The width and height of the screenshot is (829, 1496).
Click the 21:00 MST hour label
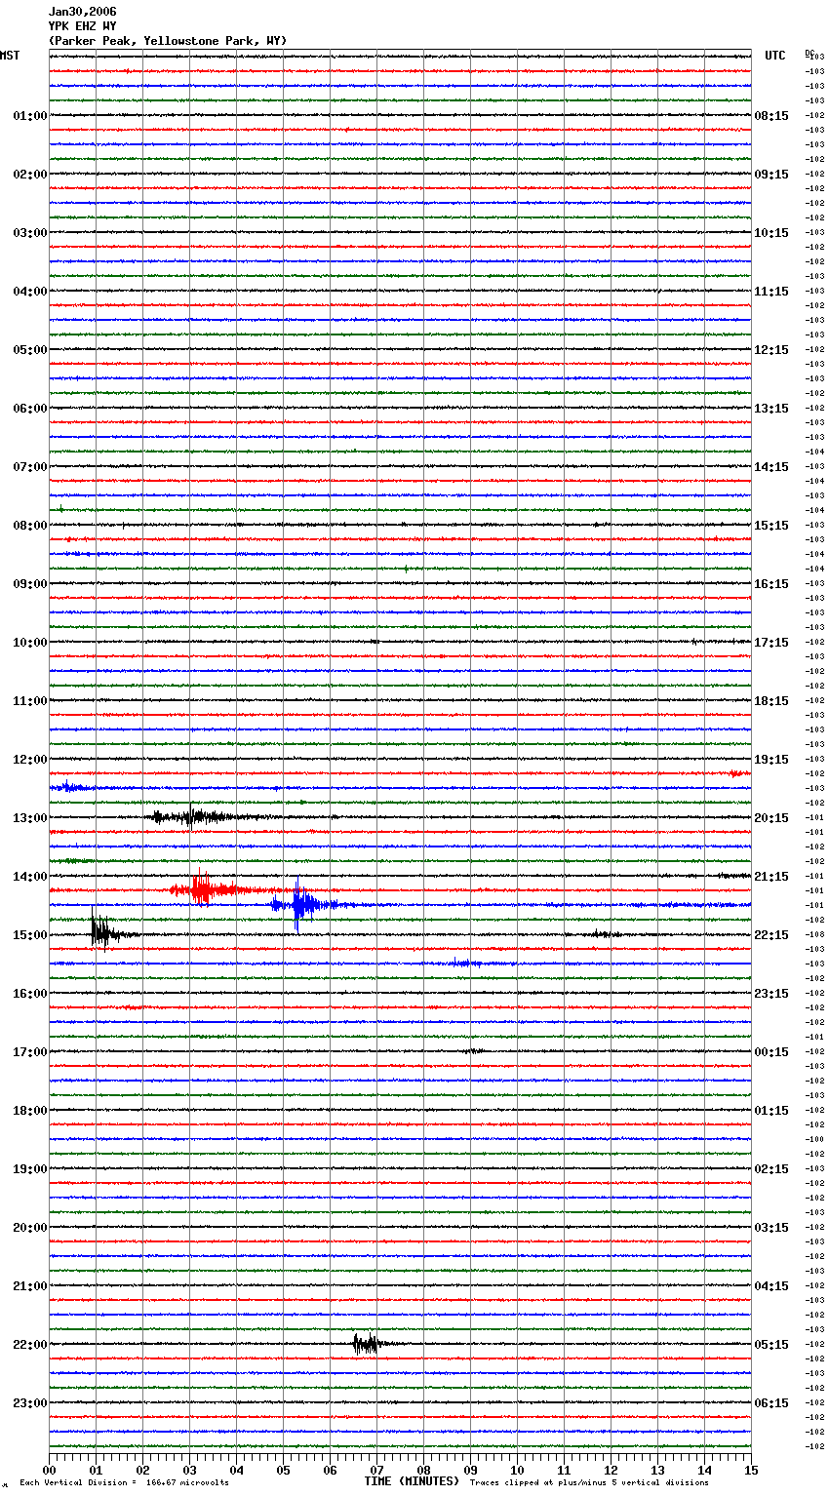click(30, 1286)
